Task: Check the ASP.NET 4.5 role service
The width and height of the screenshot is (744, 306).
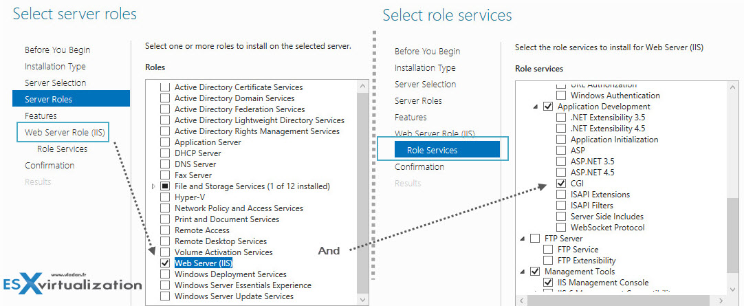Action: [x=561, y=172]
